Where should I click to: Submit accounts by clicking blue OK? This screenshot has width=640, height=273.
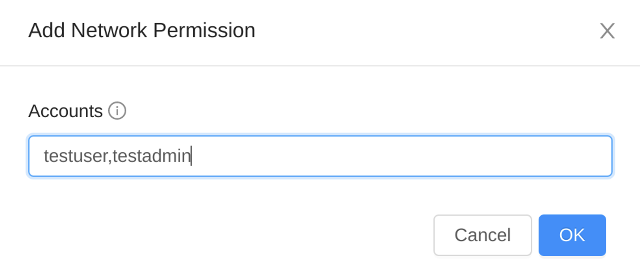tap(572, 235)
